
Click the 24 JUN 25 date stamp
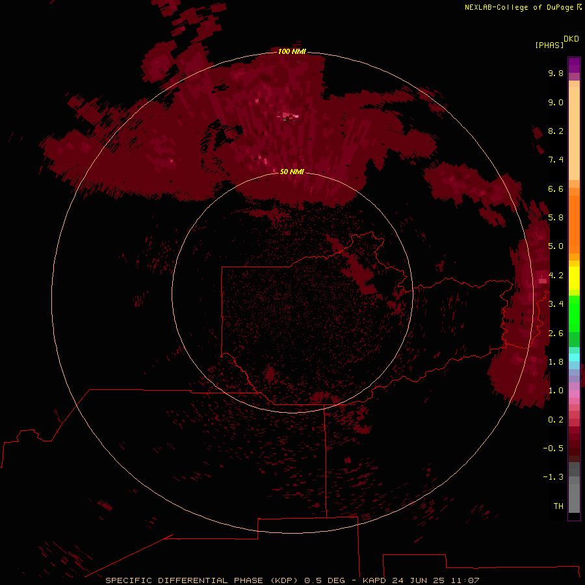(419, 580)
